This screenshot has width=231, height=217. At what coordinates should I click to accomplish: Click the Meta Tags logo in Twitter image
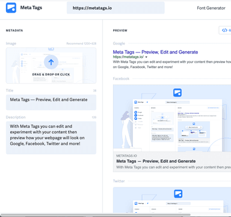point(178,194)
